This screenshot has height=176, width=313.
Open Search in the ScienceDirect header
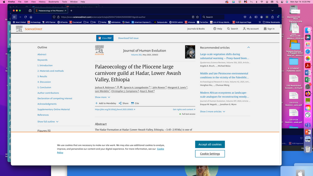coord(233,29)
